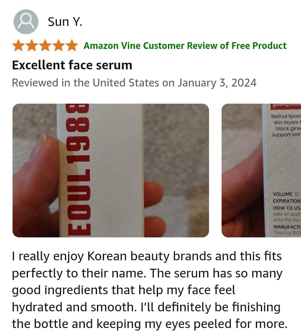Click the 'Retinal' description text on box photo

tap(279, 116)
